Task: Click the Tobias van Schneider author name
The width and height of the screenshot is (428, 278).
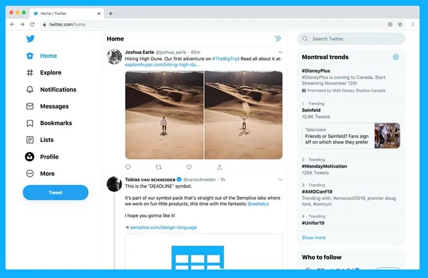Action: (150, 180)
